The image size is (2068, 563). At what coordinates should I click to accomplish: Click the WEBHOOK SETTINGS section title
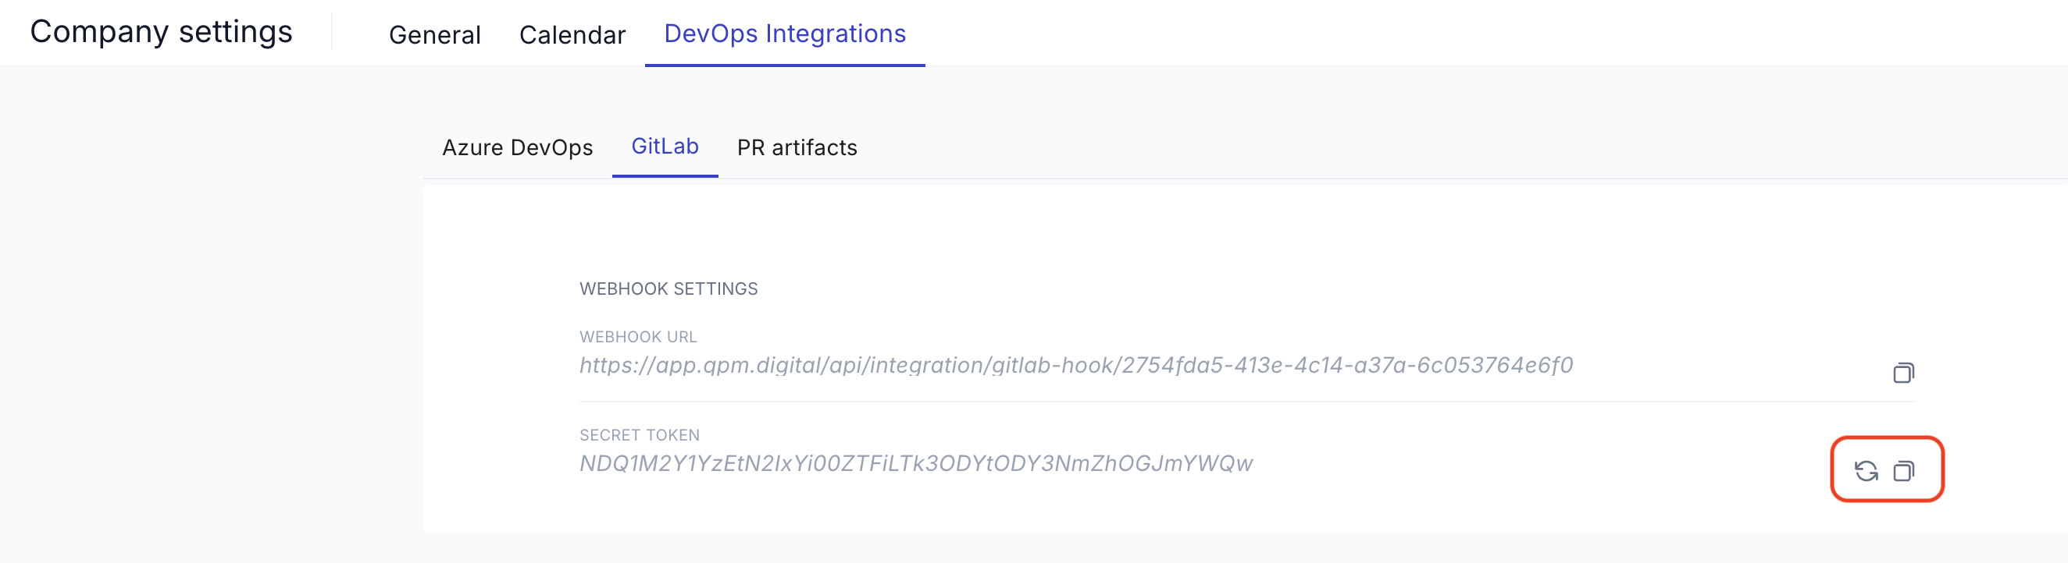[668, 289]
